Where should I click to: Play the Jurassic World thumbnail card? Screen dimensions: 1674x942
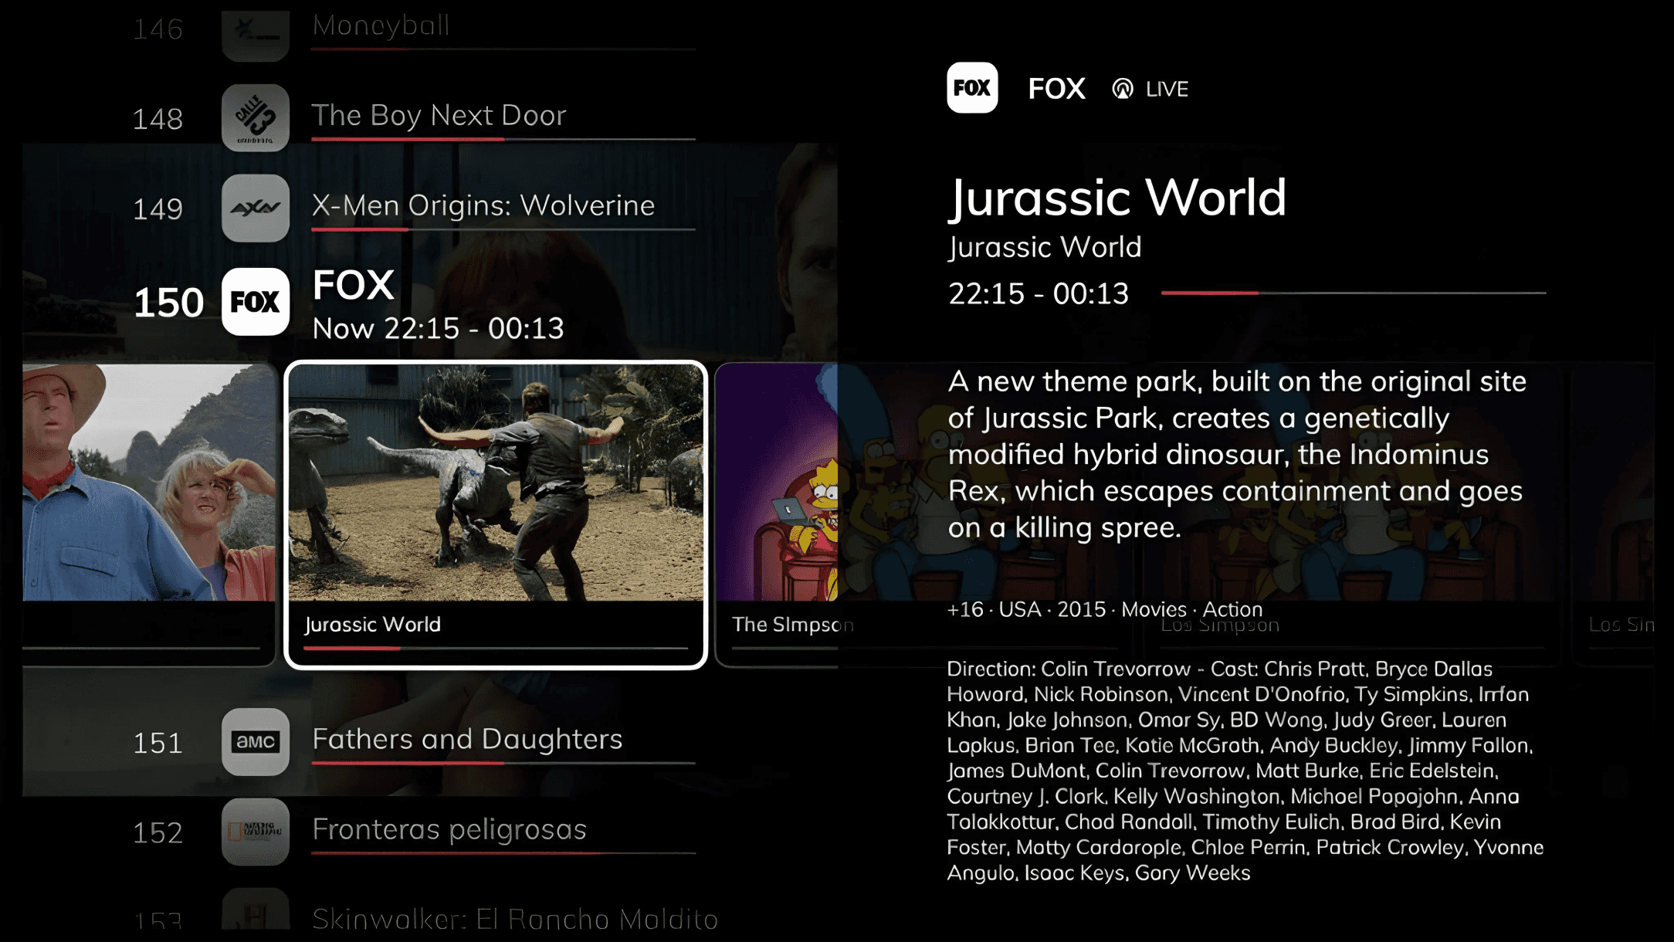tap(496, 515)
